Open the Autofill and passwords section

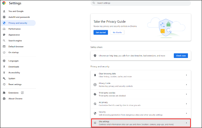(19, 17)
